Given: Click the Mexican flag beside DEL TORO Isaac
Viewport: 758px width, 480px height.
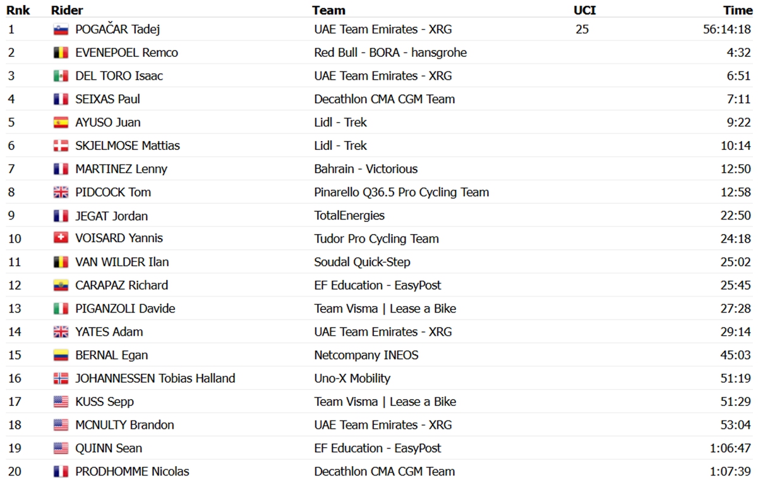Looking at the screenshot, I should [x=61, y=76].
